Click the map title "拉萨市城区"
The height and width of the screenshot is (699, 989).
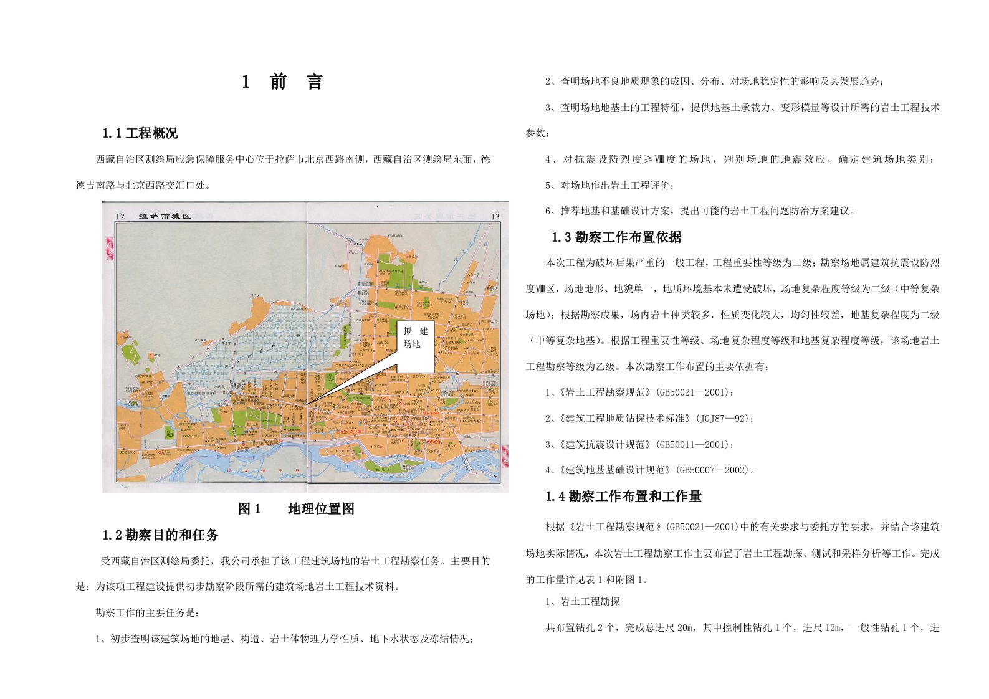coord(165,216)
